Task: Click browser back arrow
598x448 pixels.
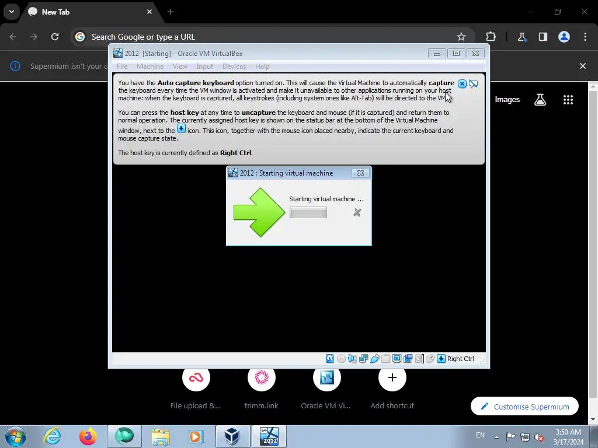Action: click(x=13, y=37)
